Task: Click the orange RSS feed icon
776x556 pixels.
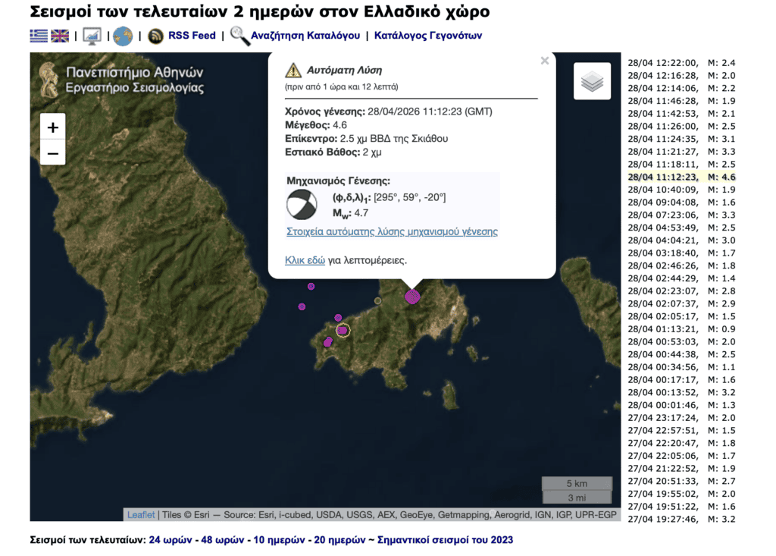Action: click(156, 36)
